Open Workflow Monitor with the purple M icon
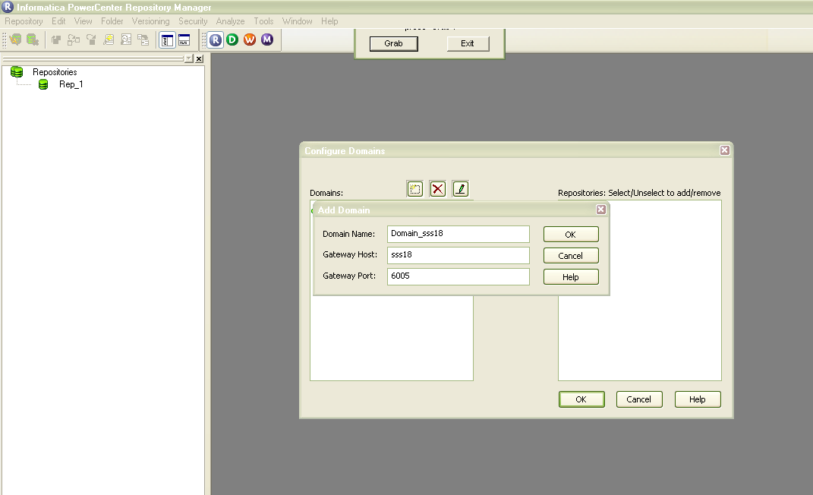 pos(267,39)
